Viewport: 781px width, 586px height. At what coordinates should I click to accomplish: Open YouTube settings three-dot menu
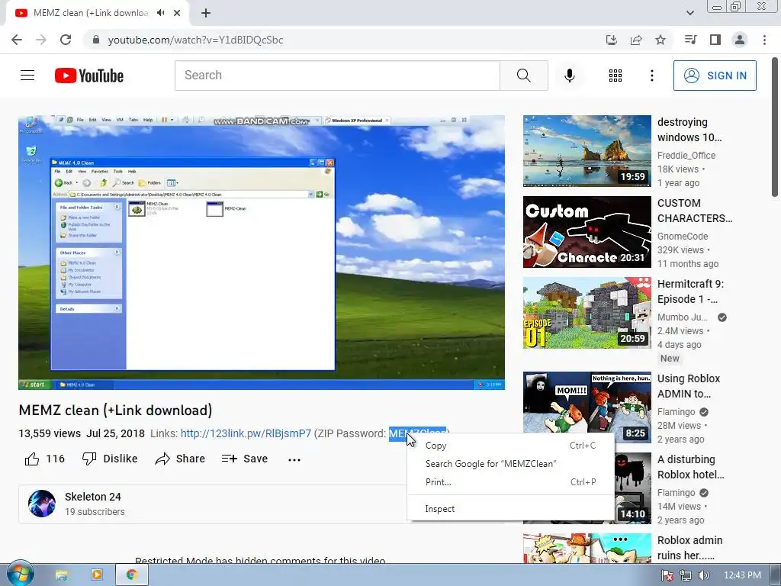point(651,76)
